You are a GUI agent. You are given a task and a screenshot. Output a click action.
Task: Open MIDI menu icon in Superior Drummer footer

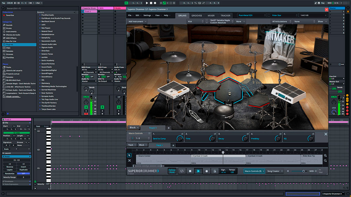click(316, 171)
